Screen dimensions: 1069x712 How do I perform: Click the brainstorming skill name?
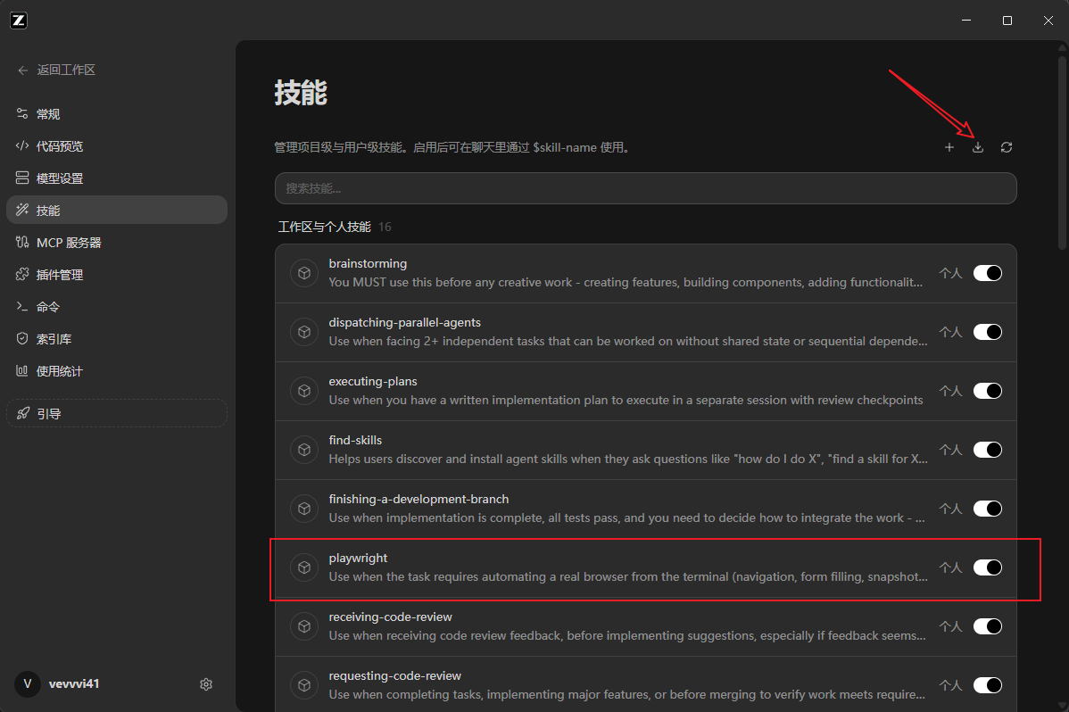click(x=368, y=263)
